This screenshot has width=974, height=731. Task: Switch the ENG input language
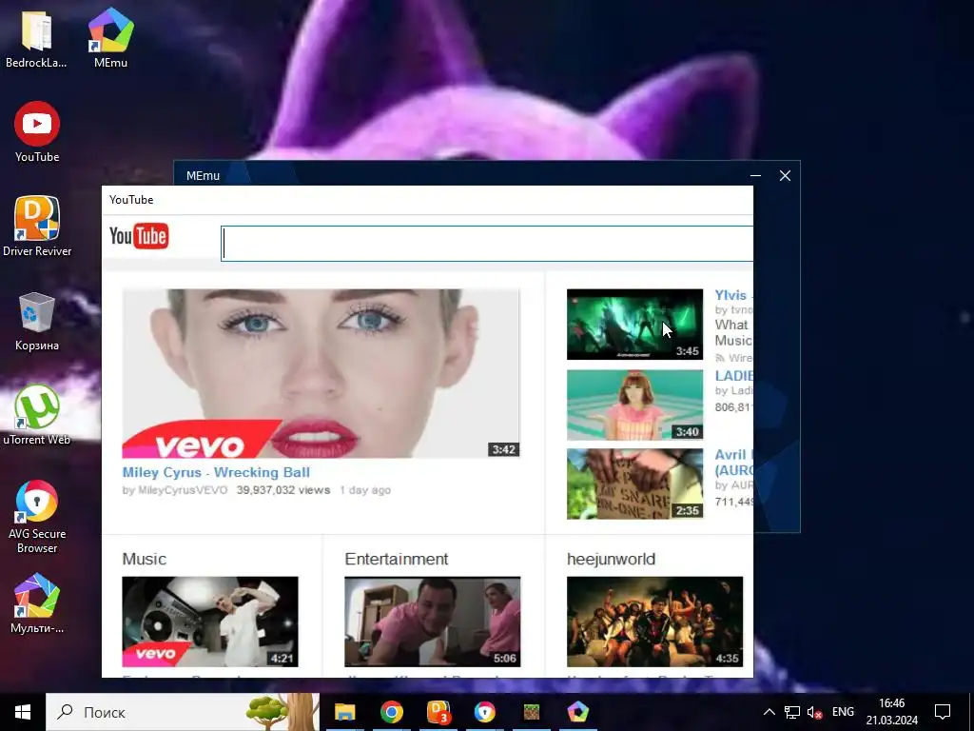(x=843, y=712)
